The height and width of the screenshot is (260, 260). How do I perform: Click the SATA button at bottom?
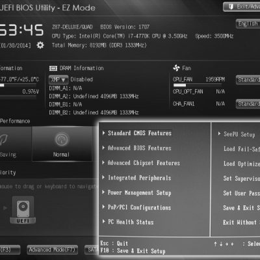coord(92,250)
